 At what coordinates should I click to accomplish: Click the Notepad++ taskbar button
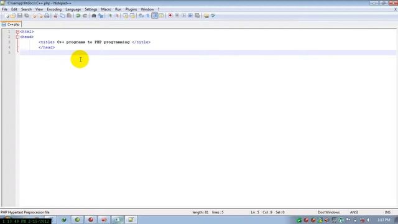[x=131, y=220]
